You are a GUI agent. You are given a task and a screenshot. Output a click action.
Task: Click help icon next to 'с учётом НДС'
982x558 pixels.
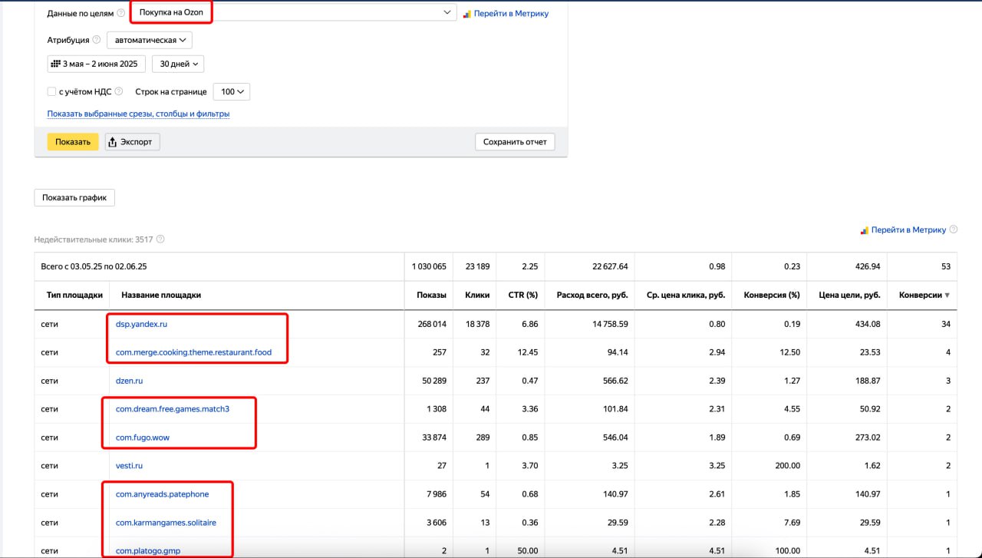(118, 92)
